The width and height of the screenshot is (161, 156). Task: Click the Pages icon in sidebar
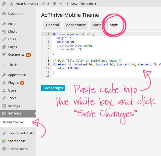click(x=4, y=47)
